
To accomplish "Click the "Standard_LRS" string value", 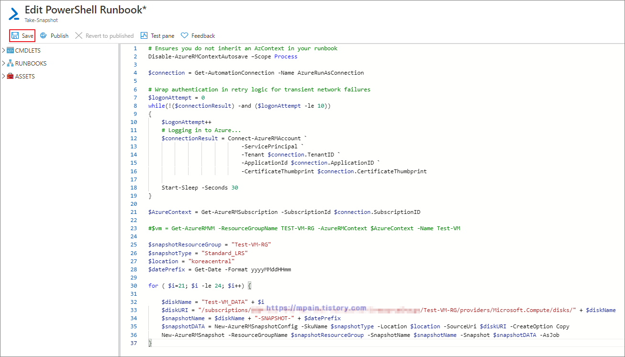I will point(224,253).
